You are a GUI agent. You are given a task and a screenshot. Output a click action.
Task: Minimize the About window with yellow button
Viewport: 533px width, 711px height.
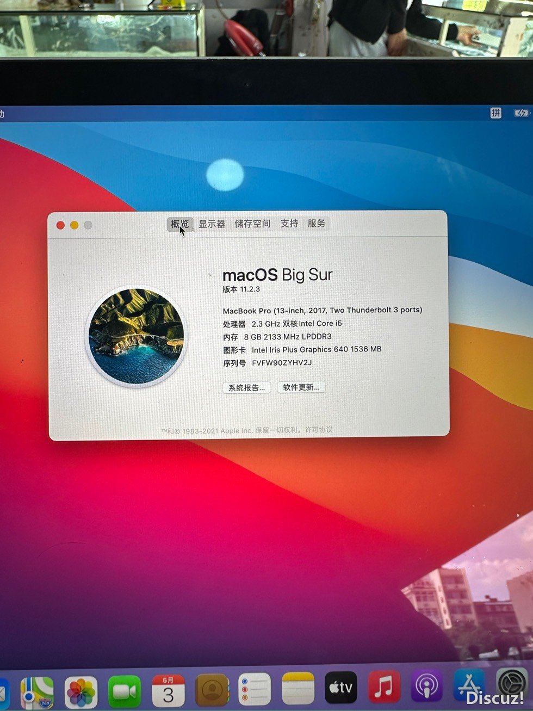(74, 225)
